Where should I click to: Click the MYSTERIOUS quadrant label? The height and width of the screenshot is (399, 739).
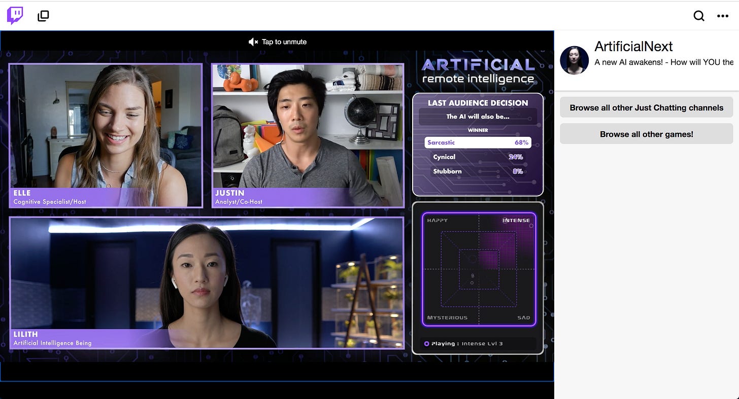click(x=447, y=318)
